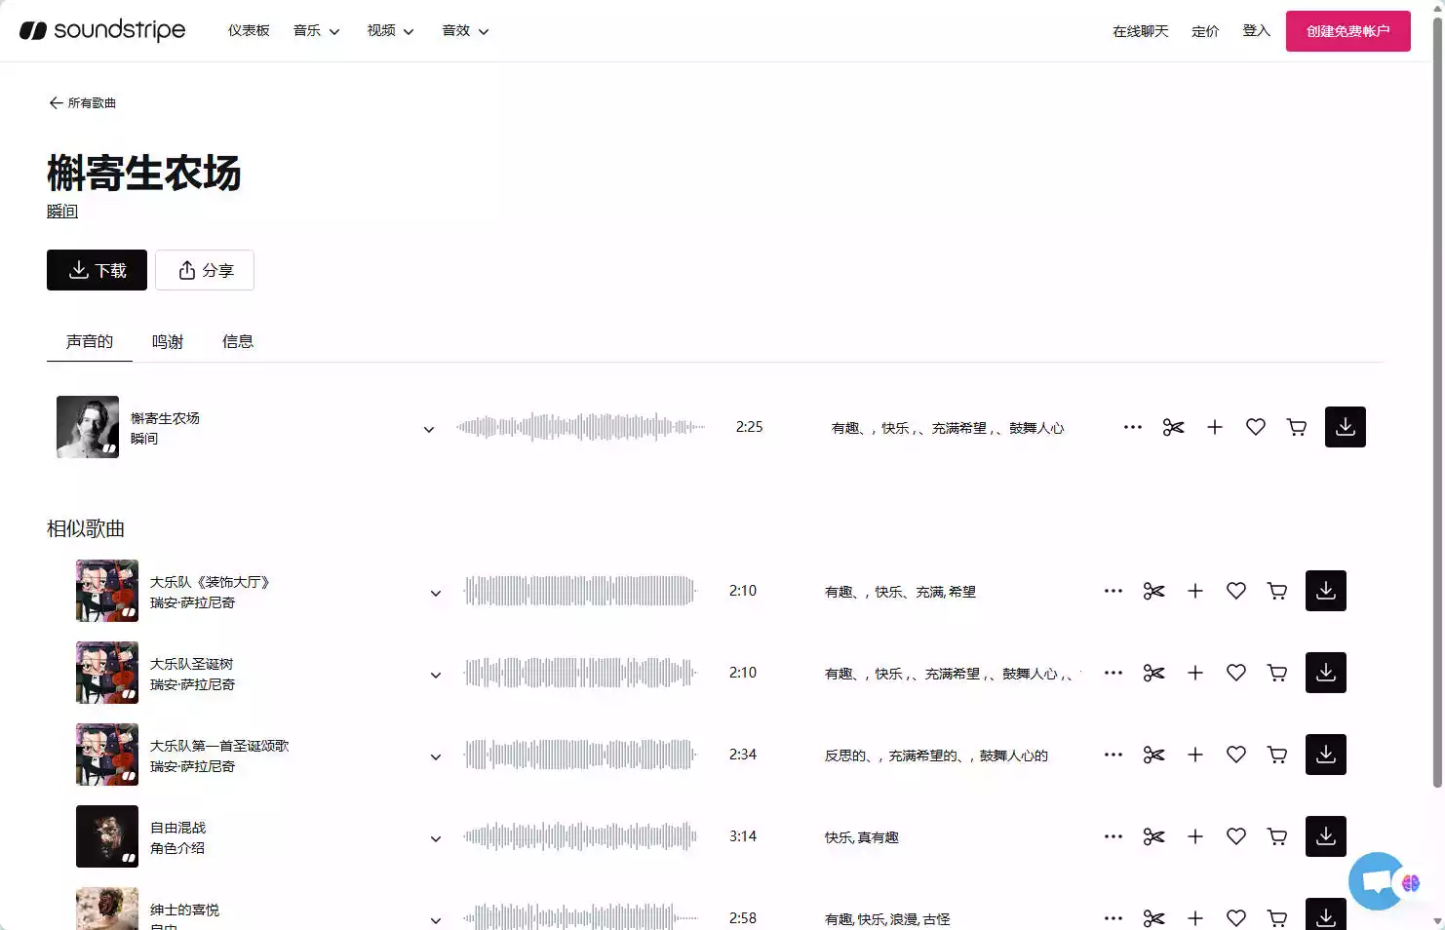
Task: Favorite the 槲寄生农场 track with heart icon
Action: (1256, 427)
